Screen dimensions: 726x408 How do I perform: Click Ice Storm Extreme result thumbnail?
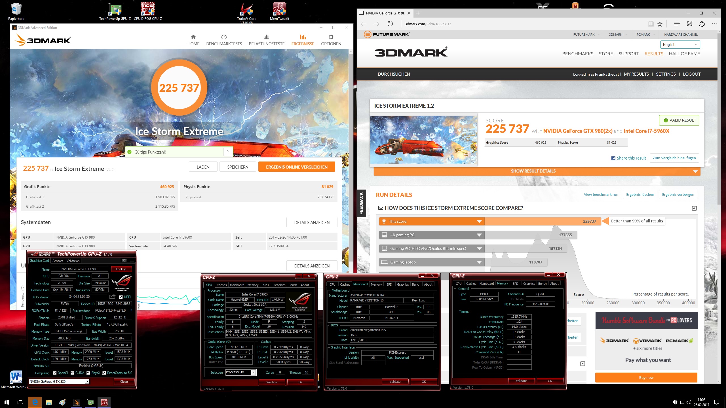point(424,140)
